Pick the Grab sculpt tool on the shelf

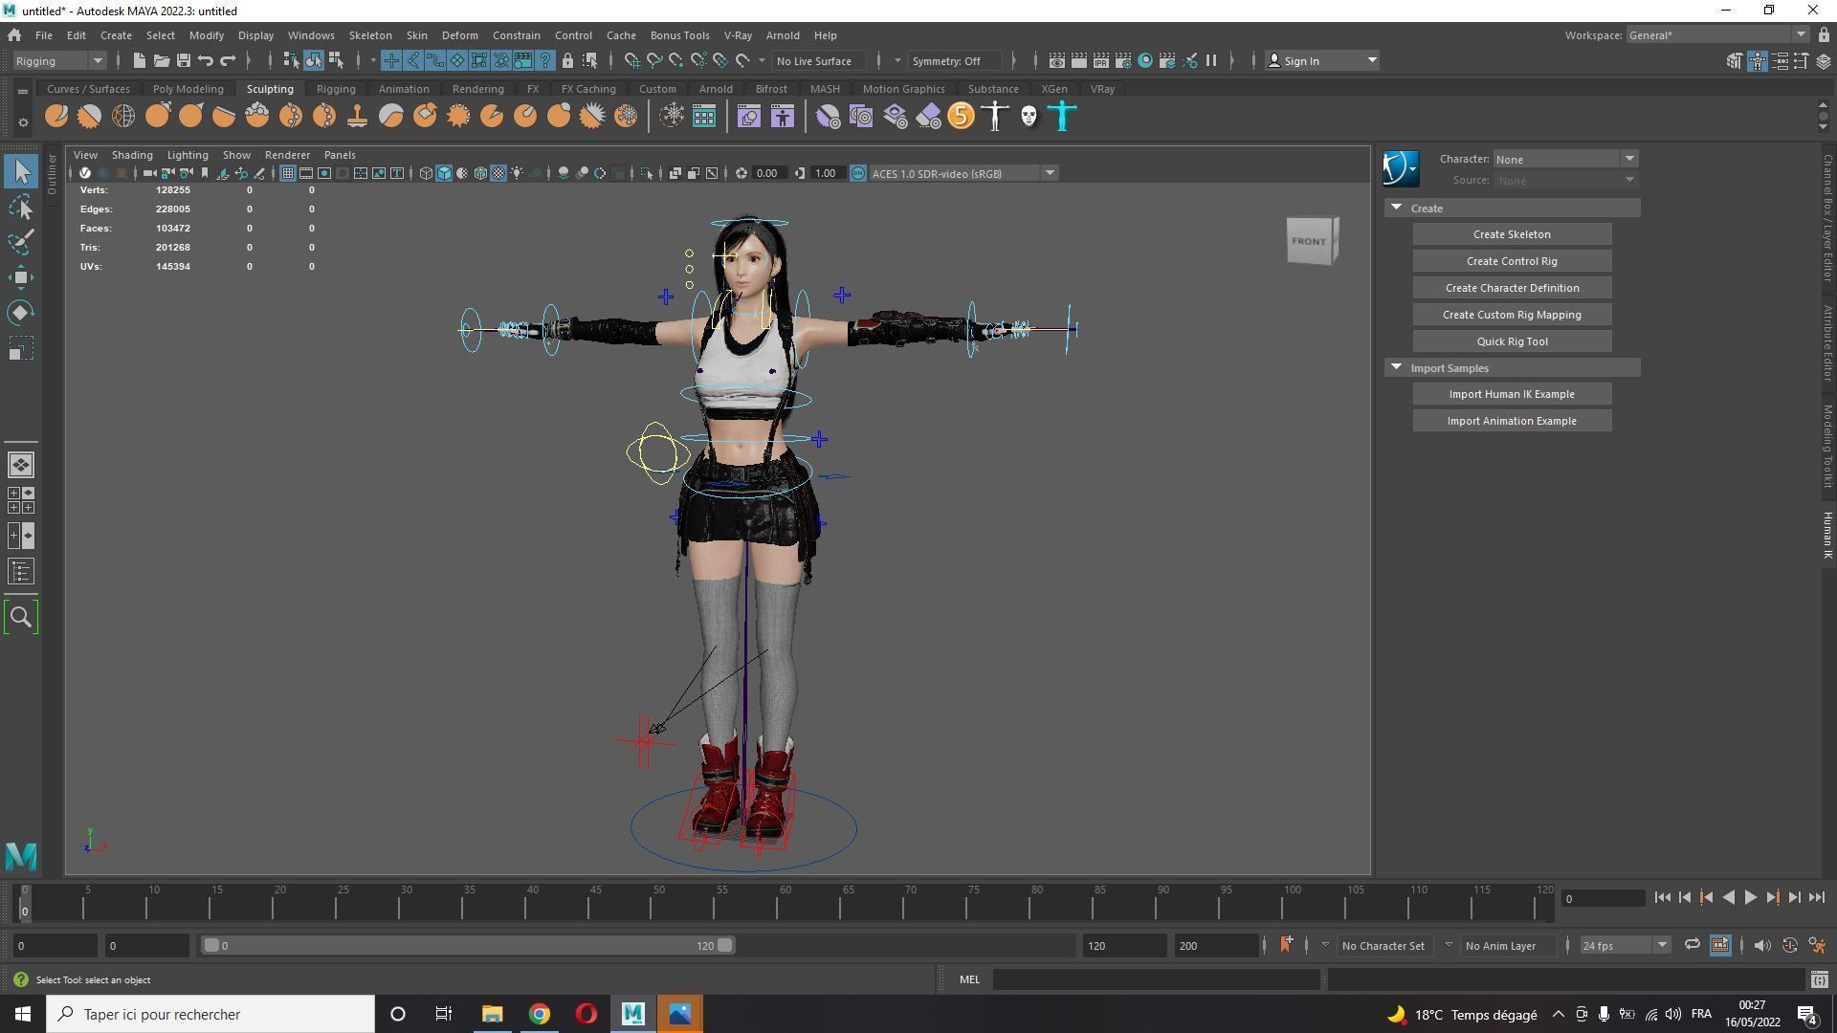[157, 117]
